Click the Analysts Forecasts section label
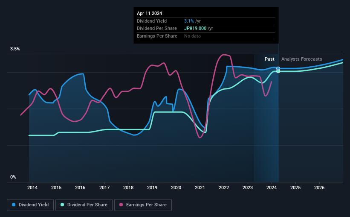 pos(301,59)
